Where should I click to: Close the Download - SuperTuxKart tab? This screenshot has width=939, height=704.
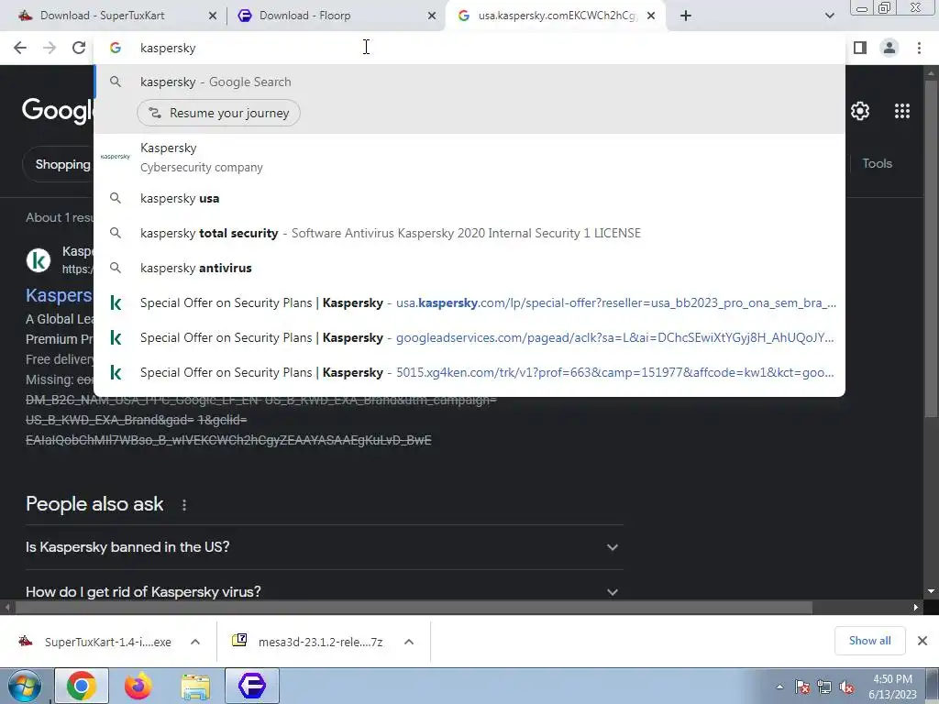coord(212,16)
